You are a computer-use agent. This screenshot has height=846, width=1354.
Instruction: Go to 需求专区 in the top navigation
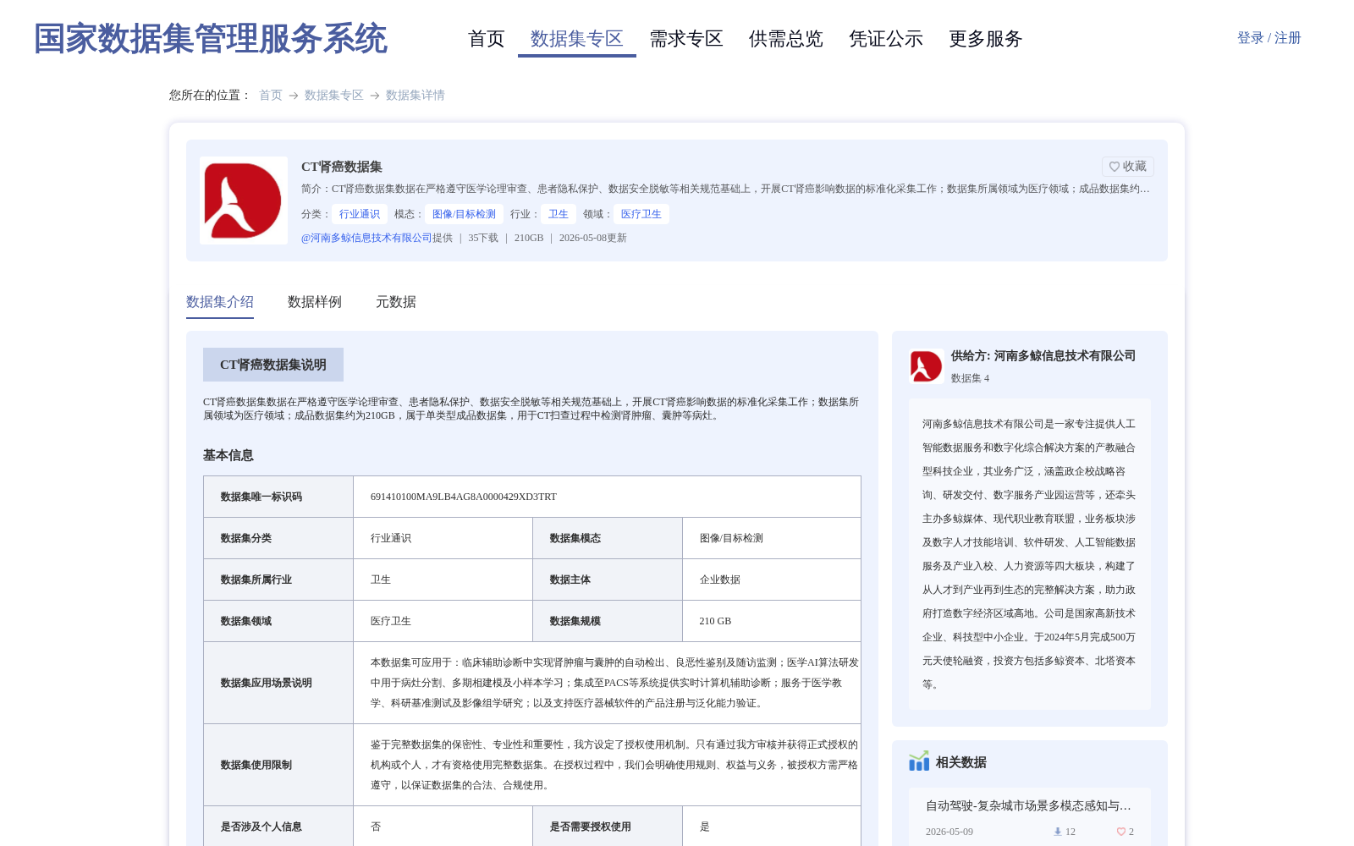686,39
